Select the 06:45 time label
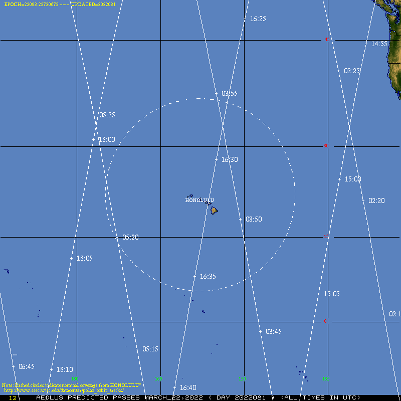 [27, 366]
